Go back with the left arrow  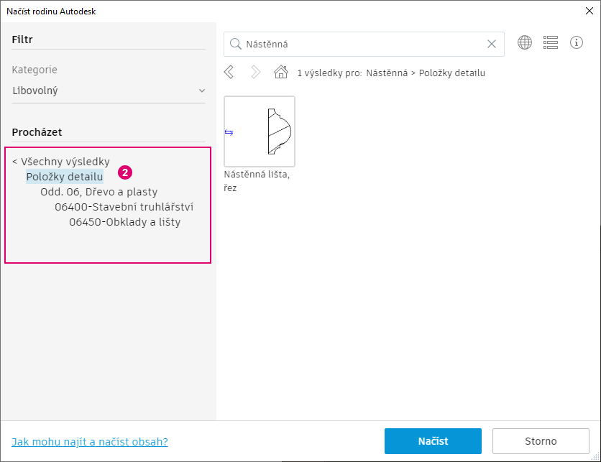[229, 72]
